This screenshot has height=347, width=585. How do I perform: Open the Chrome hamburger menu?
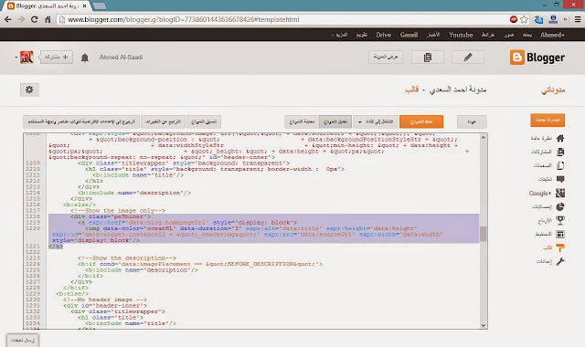click(x=578, y=19)
